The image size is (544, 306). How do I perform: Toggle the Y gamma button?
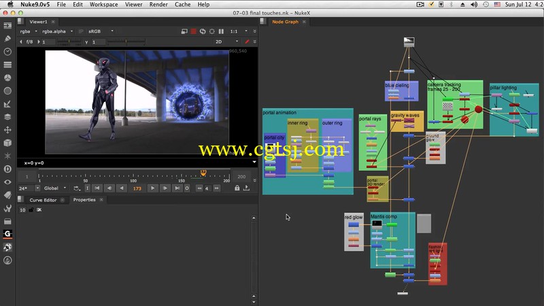coord(86,42)
